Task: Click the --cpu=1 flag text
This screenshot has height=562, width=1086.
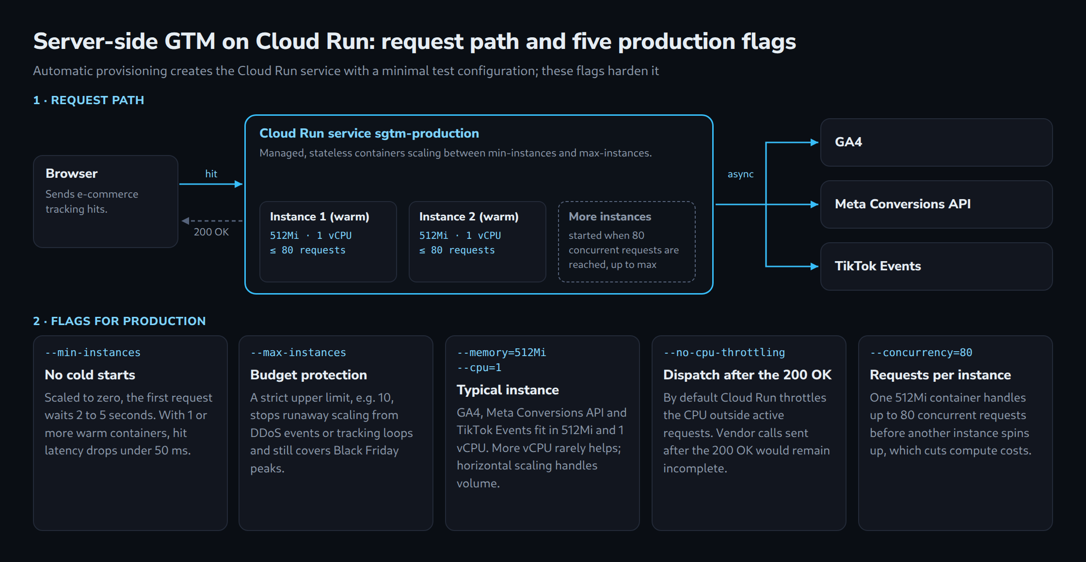Action: pos(479,368)
